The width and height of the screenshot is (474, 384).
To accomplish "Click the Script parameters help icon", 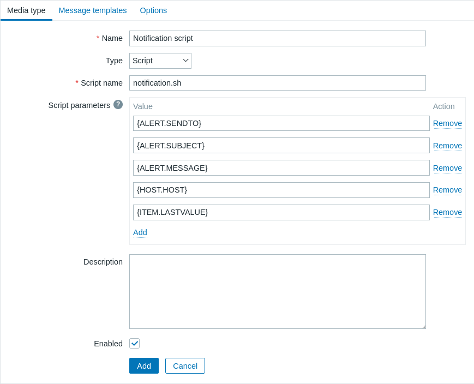I will (x=118, y=105).
